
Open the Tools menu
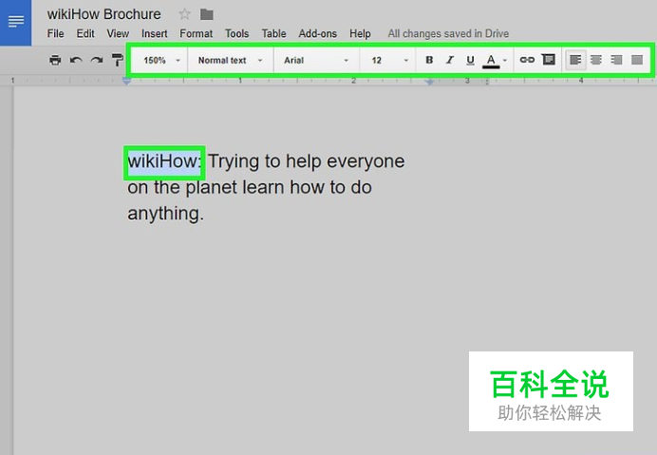pyautogui.click(x=236, y=33)
